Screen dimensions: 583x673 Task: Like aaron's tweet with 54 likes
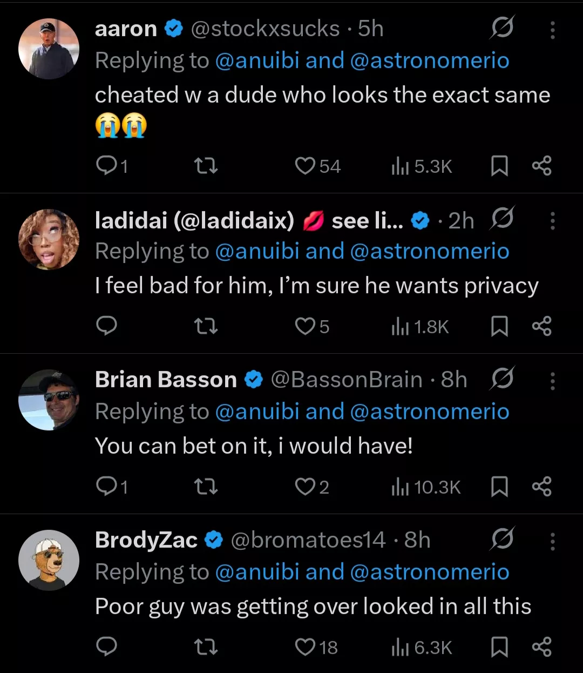305,166
